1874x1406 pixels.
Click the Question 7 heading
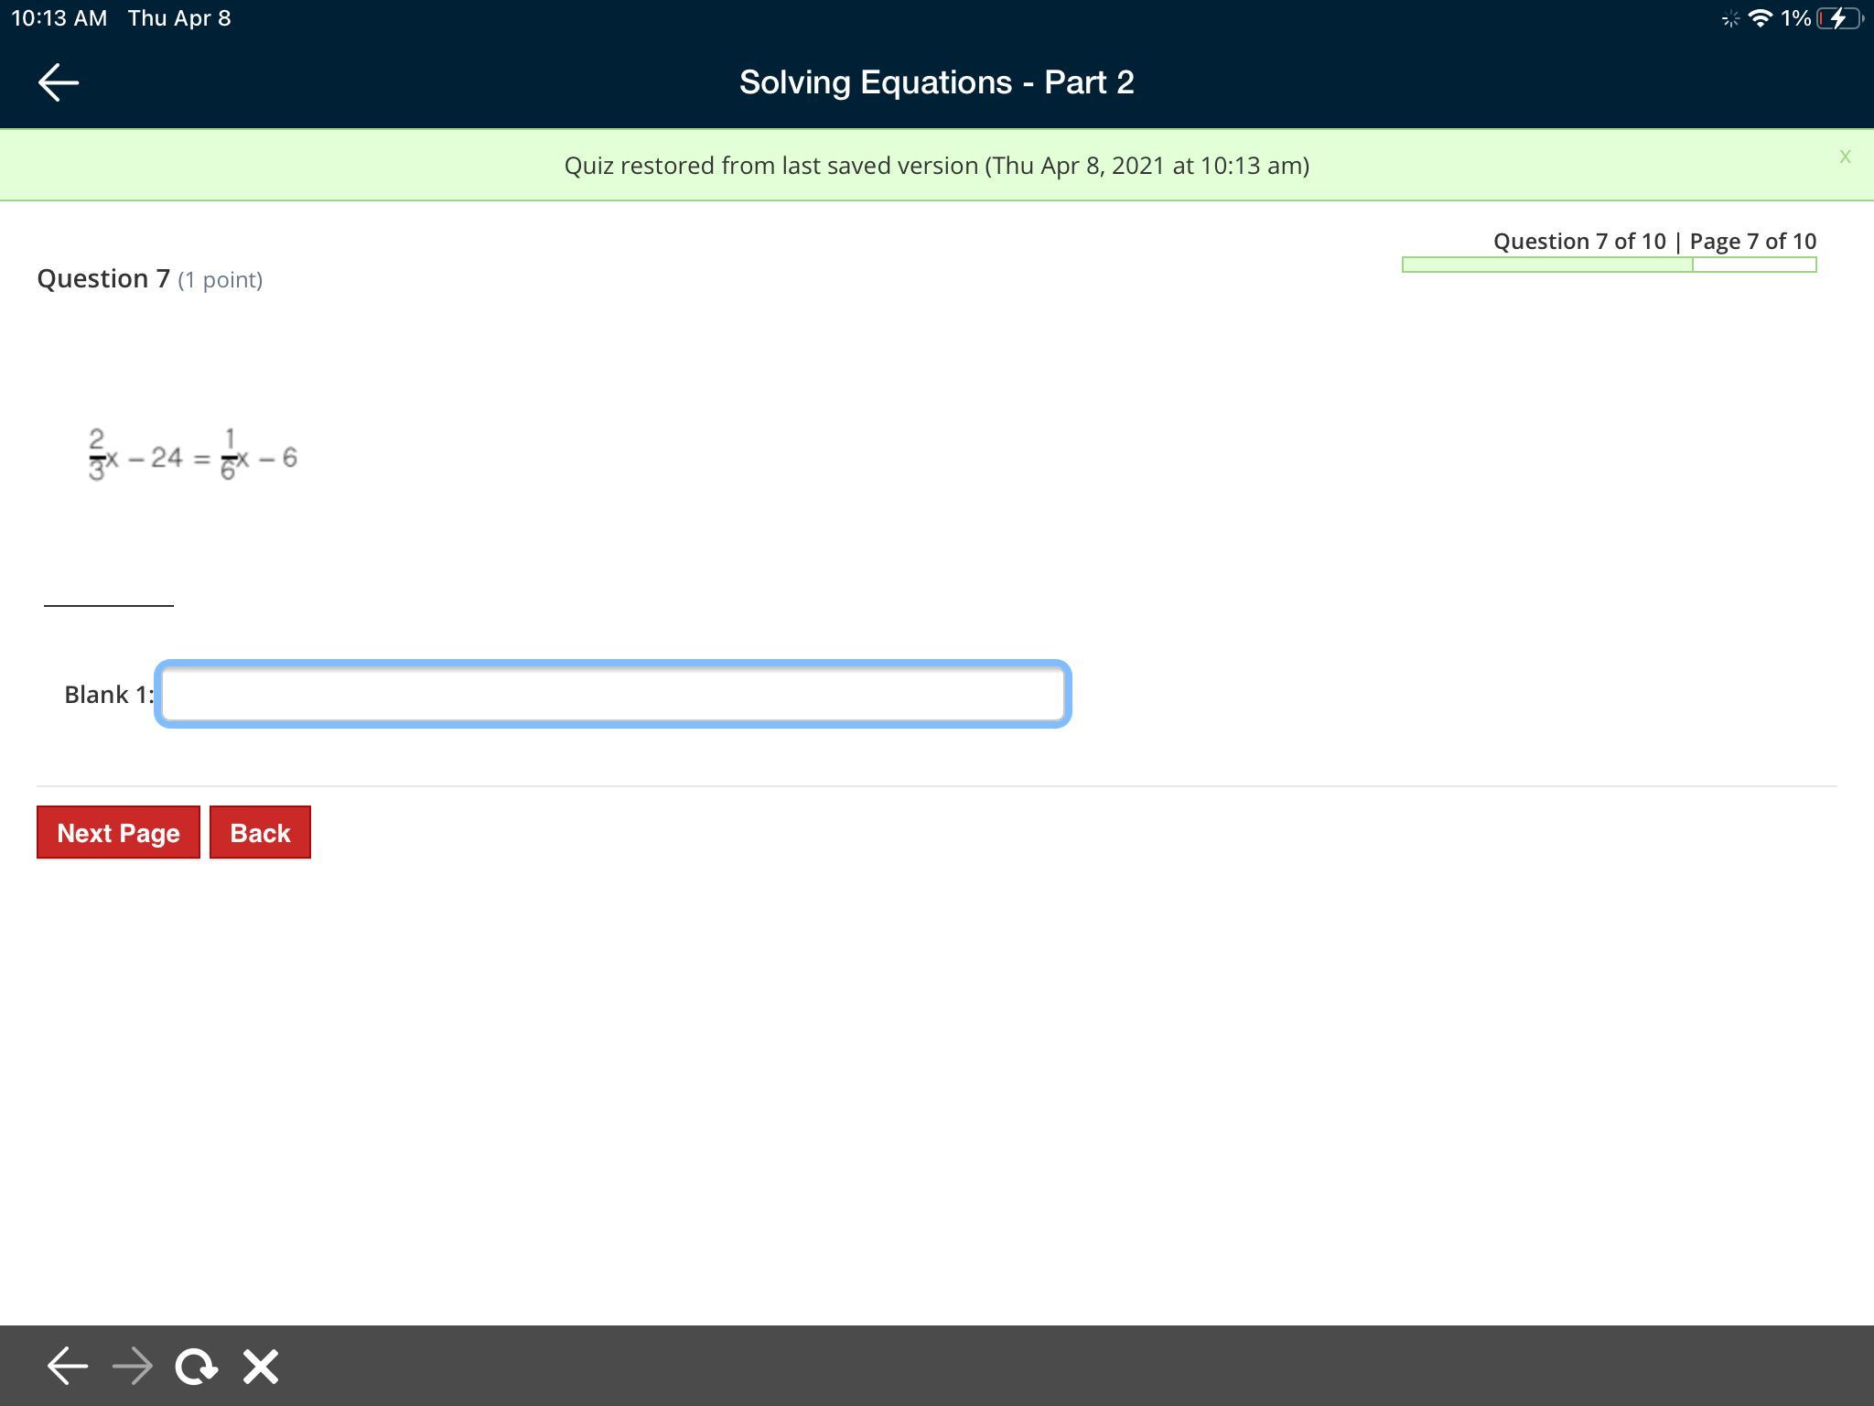(103, 278)
